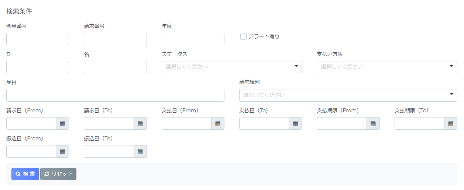Expand the 支払い方法 dropdown
Viewport: 464px width, 190px height.
tap(387, 67)
